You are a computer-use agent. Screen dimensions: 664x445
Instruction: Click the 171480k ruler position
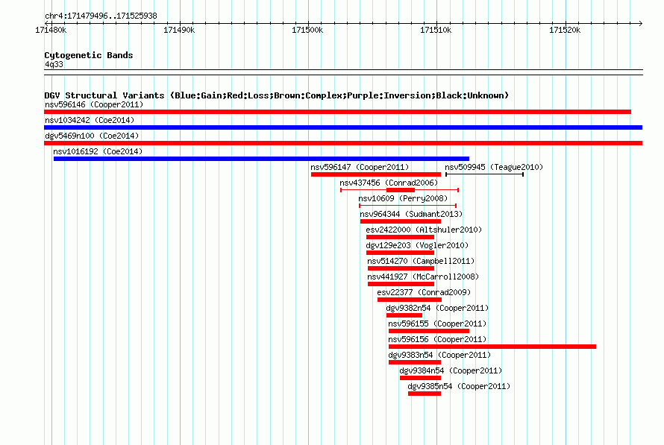(51, 30)
